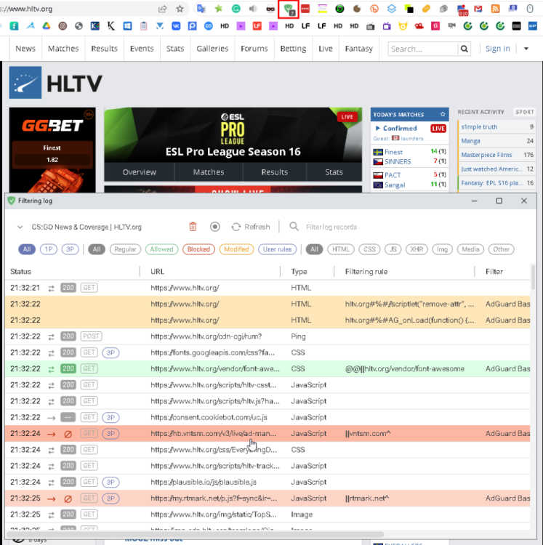Click the search magnifier button on HLTV

pyautogui.click(x=464, y=49)
